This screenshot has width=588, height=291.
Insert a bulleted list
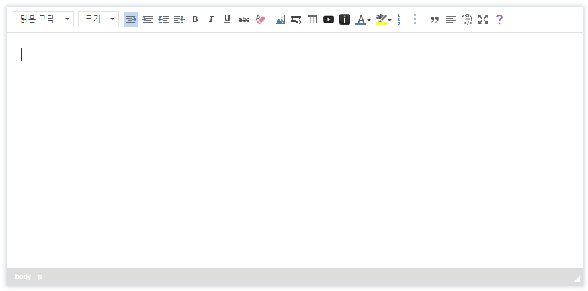[418, 19]
